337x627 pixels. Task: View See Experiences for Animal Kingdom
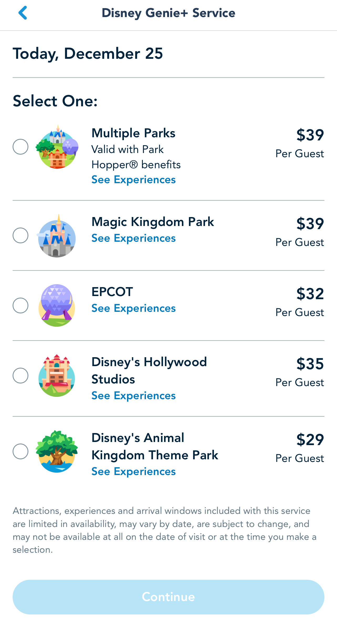pyautogui.click(x=133, y=472)
